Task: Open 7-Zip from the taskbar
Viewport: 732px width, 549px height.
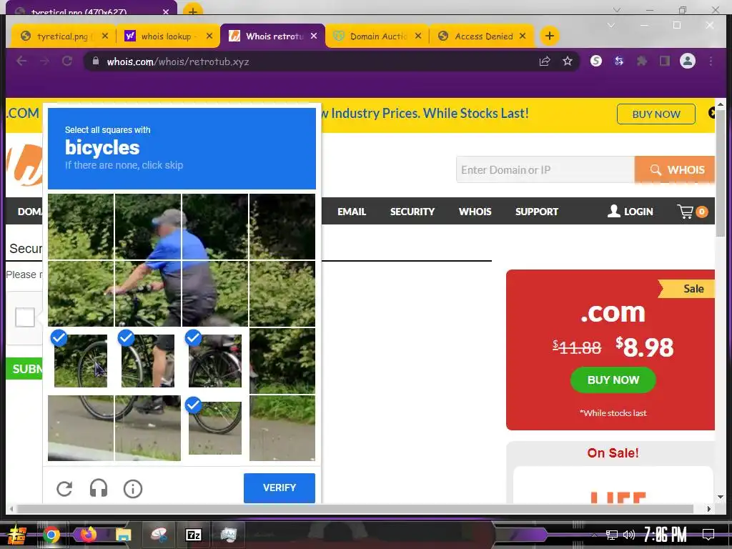Action: (193, 535)
